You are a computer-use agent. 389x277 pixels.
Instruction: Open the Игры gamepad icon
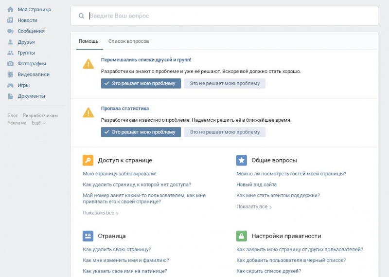pos(10,85)
